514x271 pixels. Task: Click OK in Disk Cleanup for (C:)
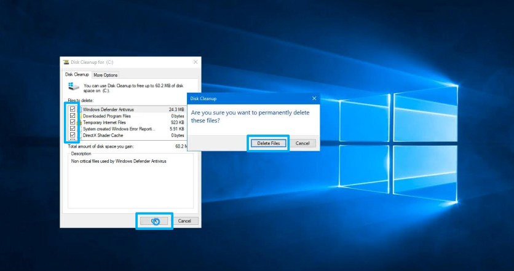tap(154, 221)
